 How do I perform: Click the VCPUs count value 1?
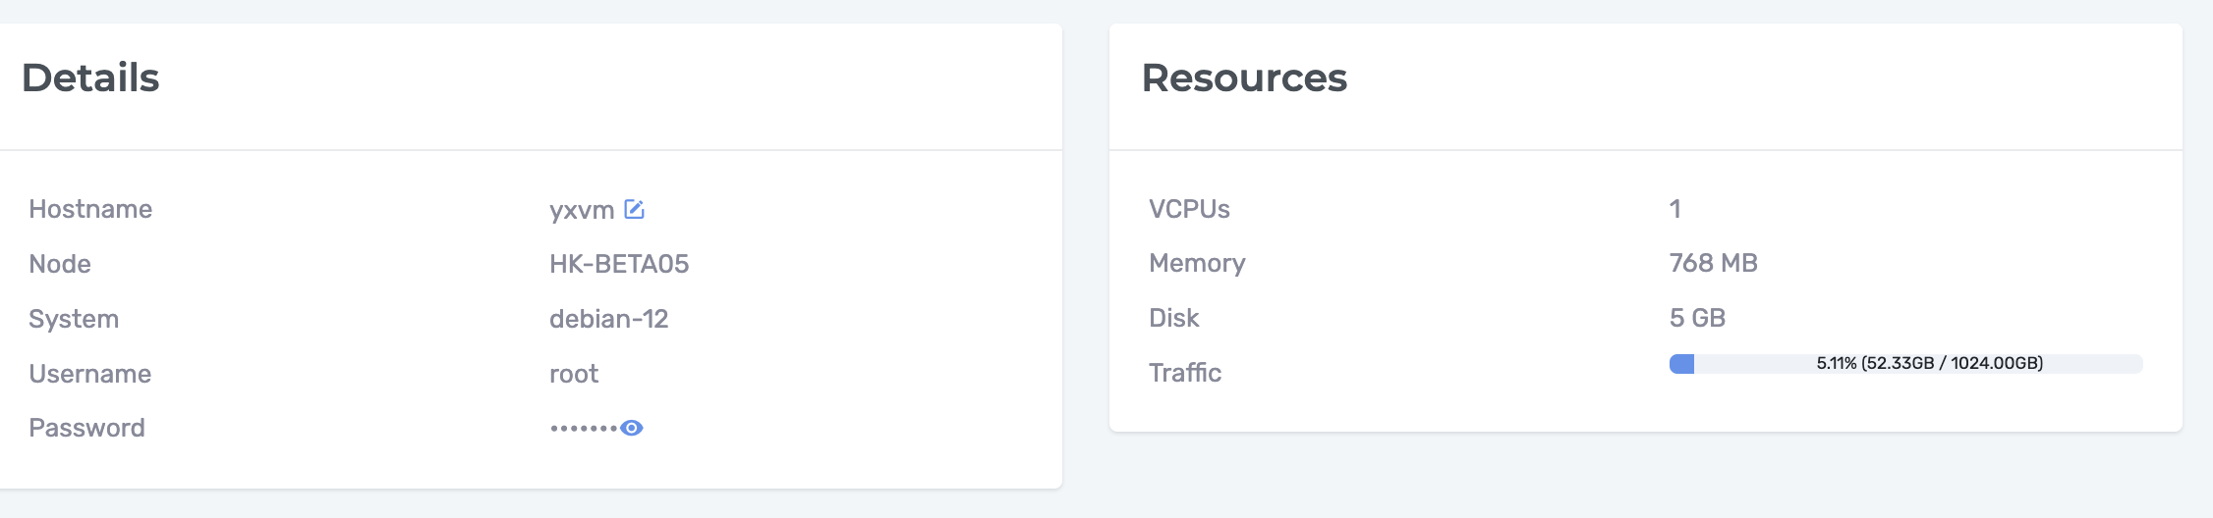click(1674, 209)
